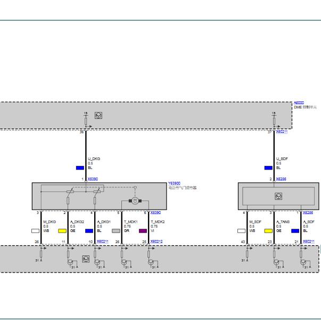Click pin number 43 on M_SDF wire
This screenshot has width=321, height=320.
pyautogui.click(x=243, y=242)
